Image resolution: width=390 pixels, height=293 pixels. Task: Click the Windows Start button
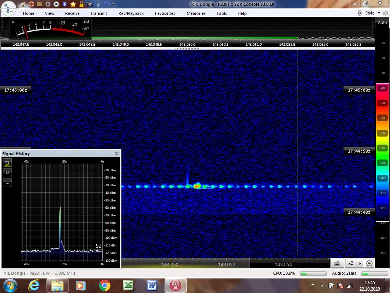click(10, 285)
